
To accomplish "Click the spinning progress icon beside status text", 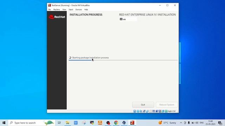I will [x=70, y=57].
